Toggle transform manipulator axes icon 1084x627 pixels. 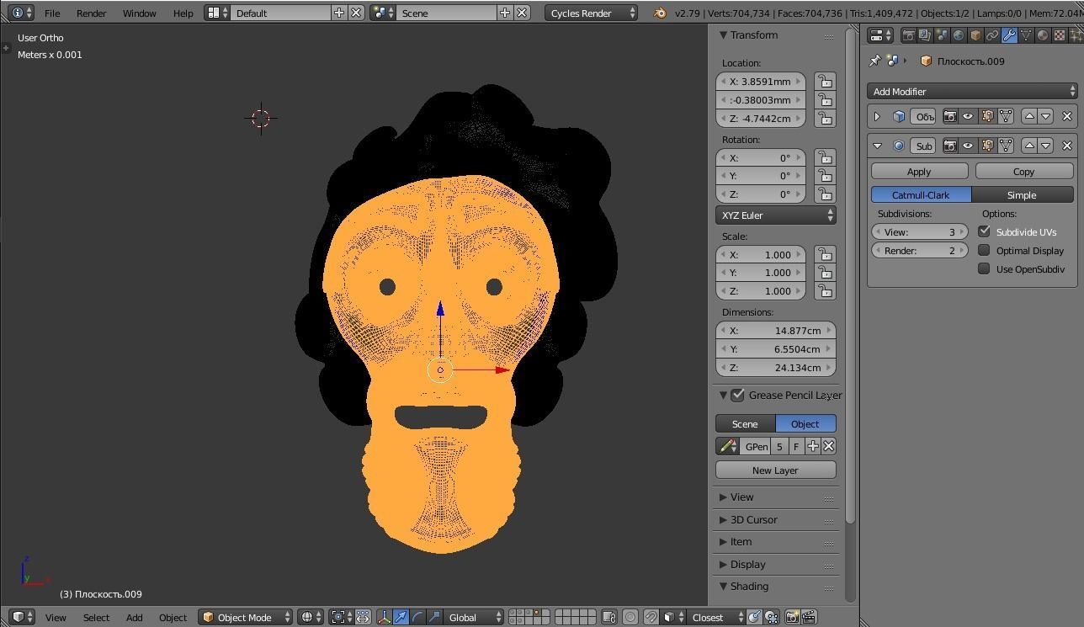point(385,617)
